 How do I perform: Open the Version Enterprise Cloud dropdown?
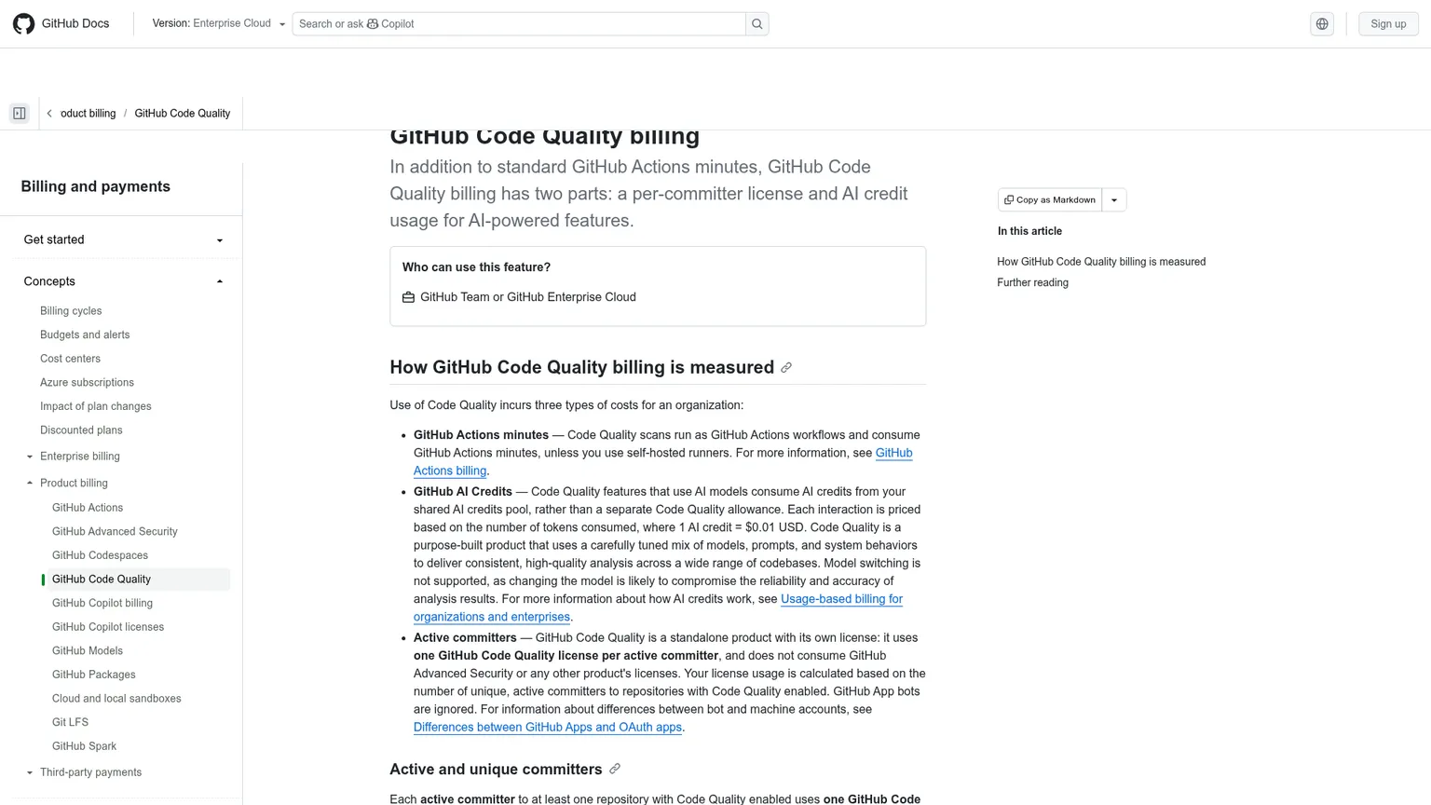[219, 24]
